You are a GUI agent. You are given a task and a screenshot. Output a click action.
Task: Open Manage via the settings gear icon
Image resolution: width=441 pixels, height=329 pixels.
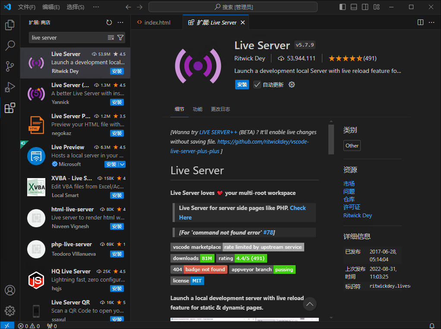coord(10,310)
